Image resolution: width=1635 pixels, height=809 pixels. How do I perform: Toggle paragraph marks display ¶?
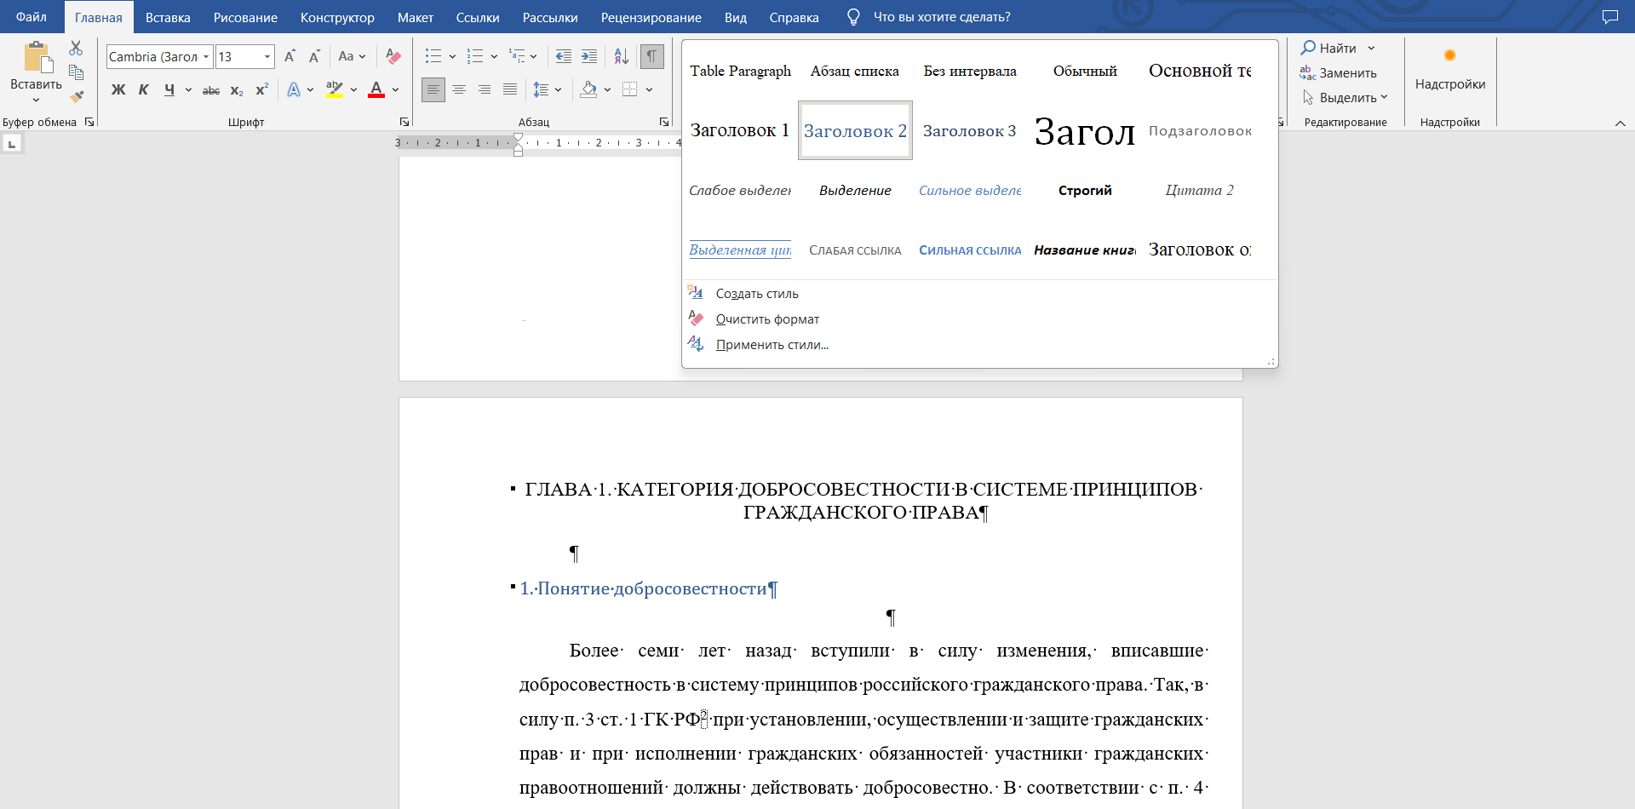pyautogui.click(x=651, y=56)
